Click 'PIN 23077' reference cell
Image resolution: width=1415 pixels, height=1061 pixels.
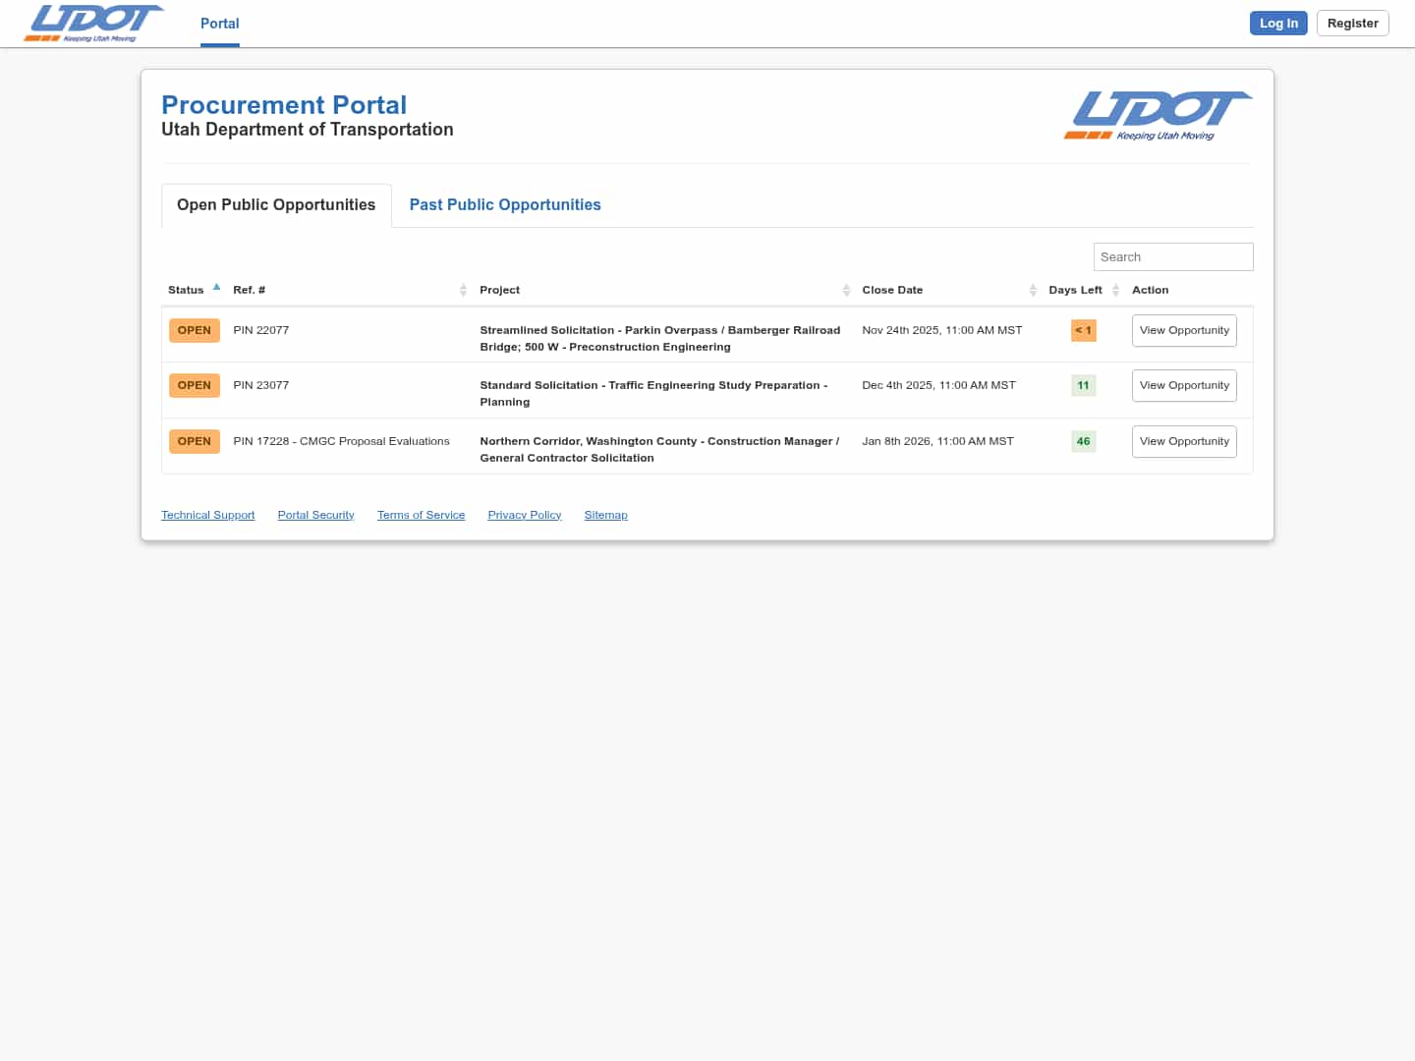click(x=261, y=385)
